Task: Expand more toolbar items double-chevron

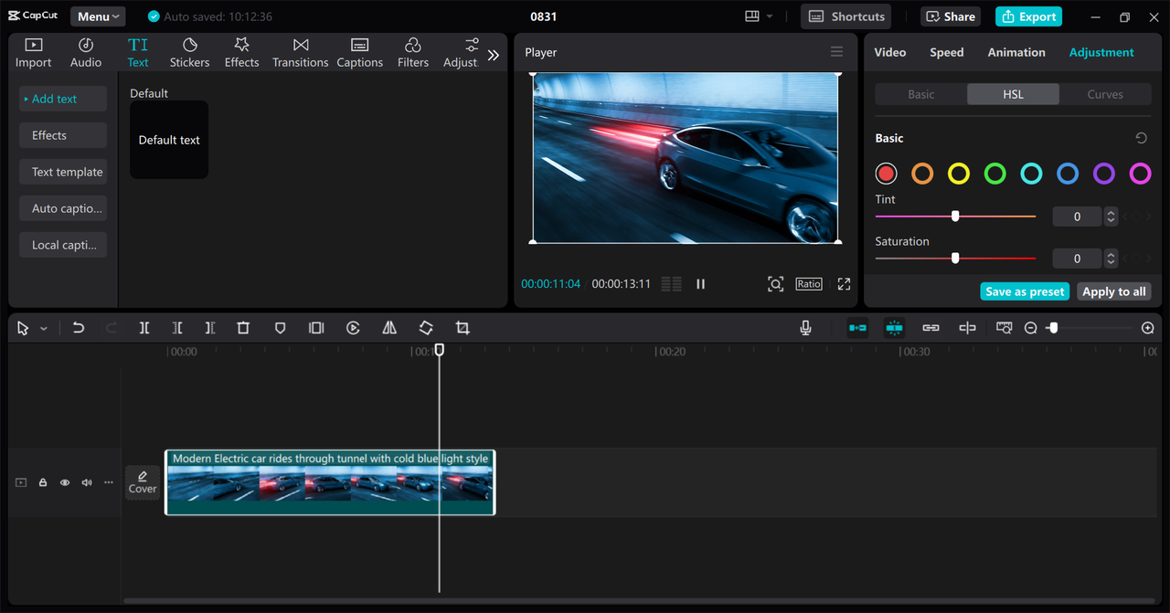Action: pyautogui.click(x=494, y=55)
